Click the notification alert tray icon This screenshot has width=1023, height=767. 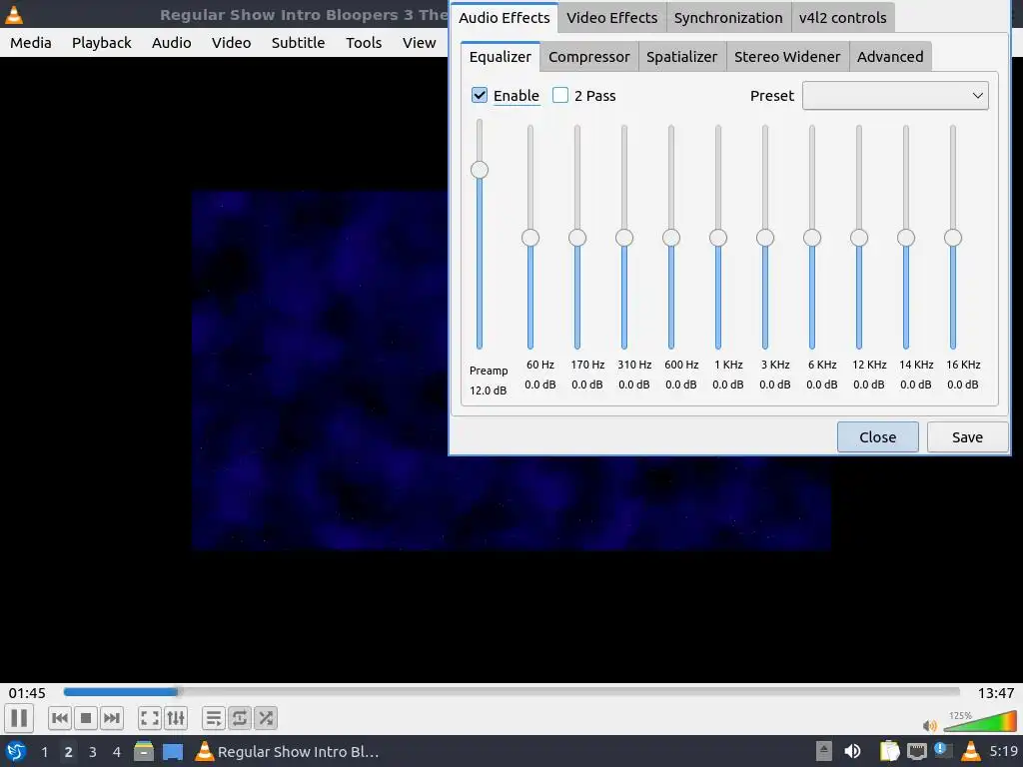[942, 750]
